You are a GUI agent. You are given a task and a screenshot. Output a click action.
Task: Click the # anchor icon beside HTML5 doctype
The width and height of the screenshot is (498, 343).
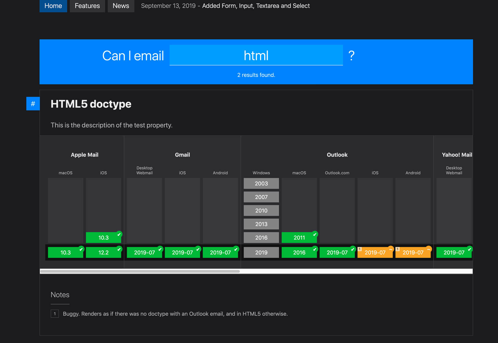tap(33, 104)
